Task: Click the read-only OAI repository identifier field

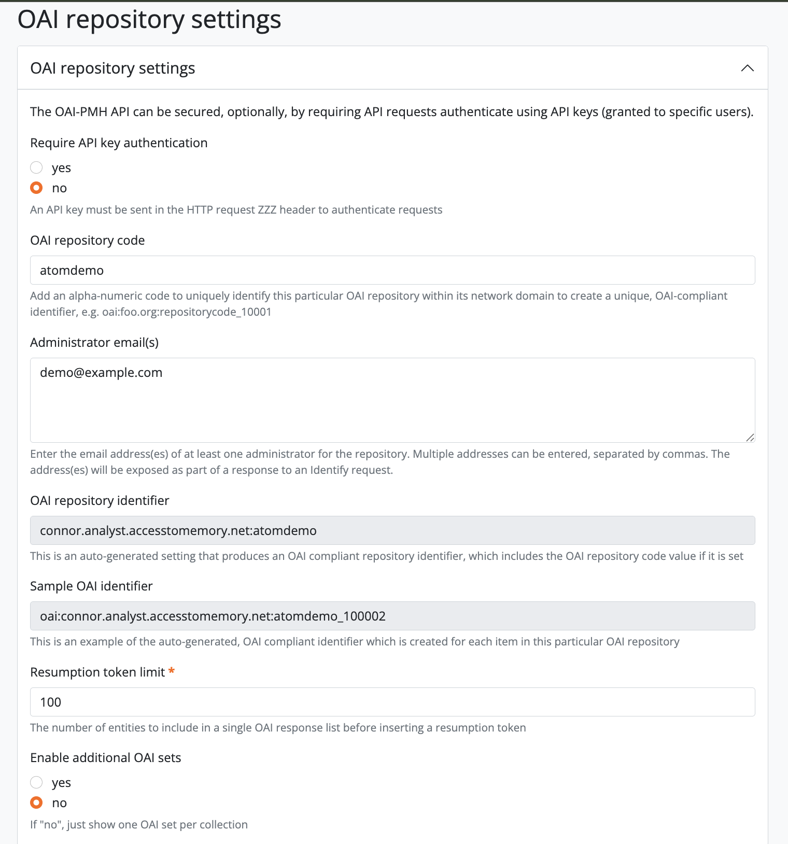Action: coord(392,530)
